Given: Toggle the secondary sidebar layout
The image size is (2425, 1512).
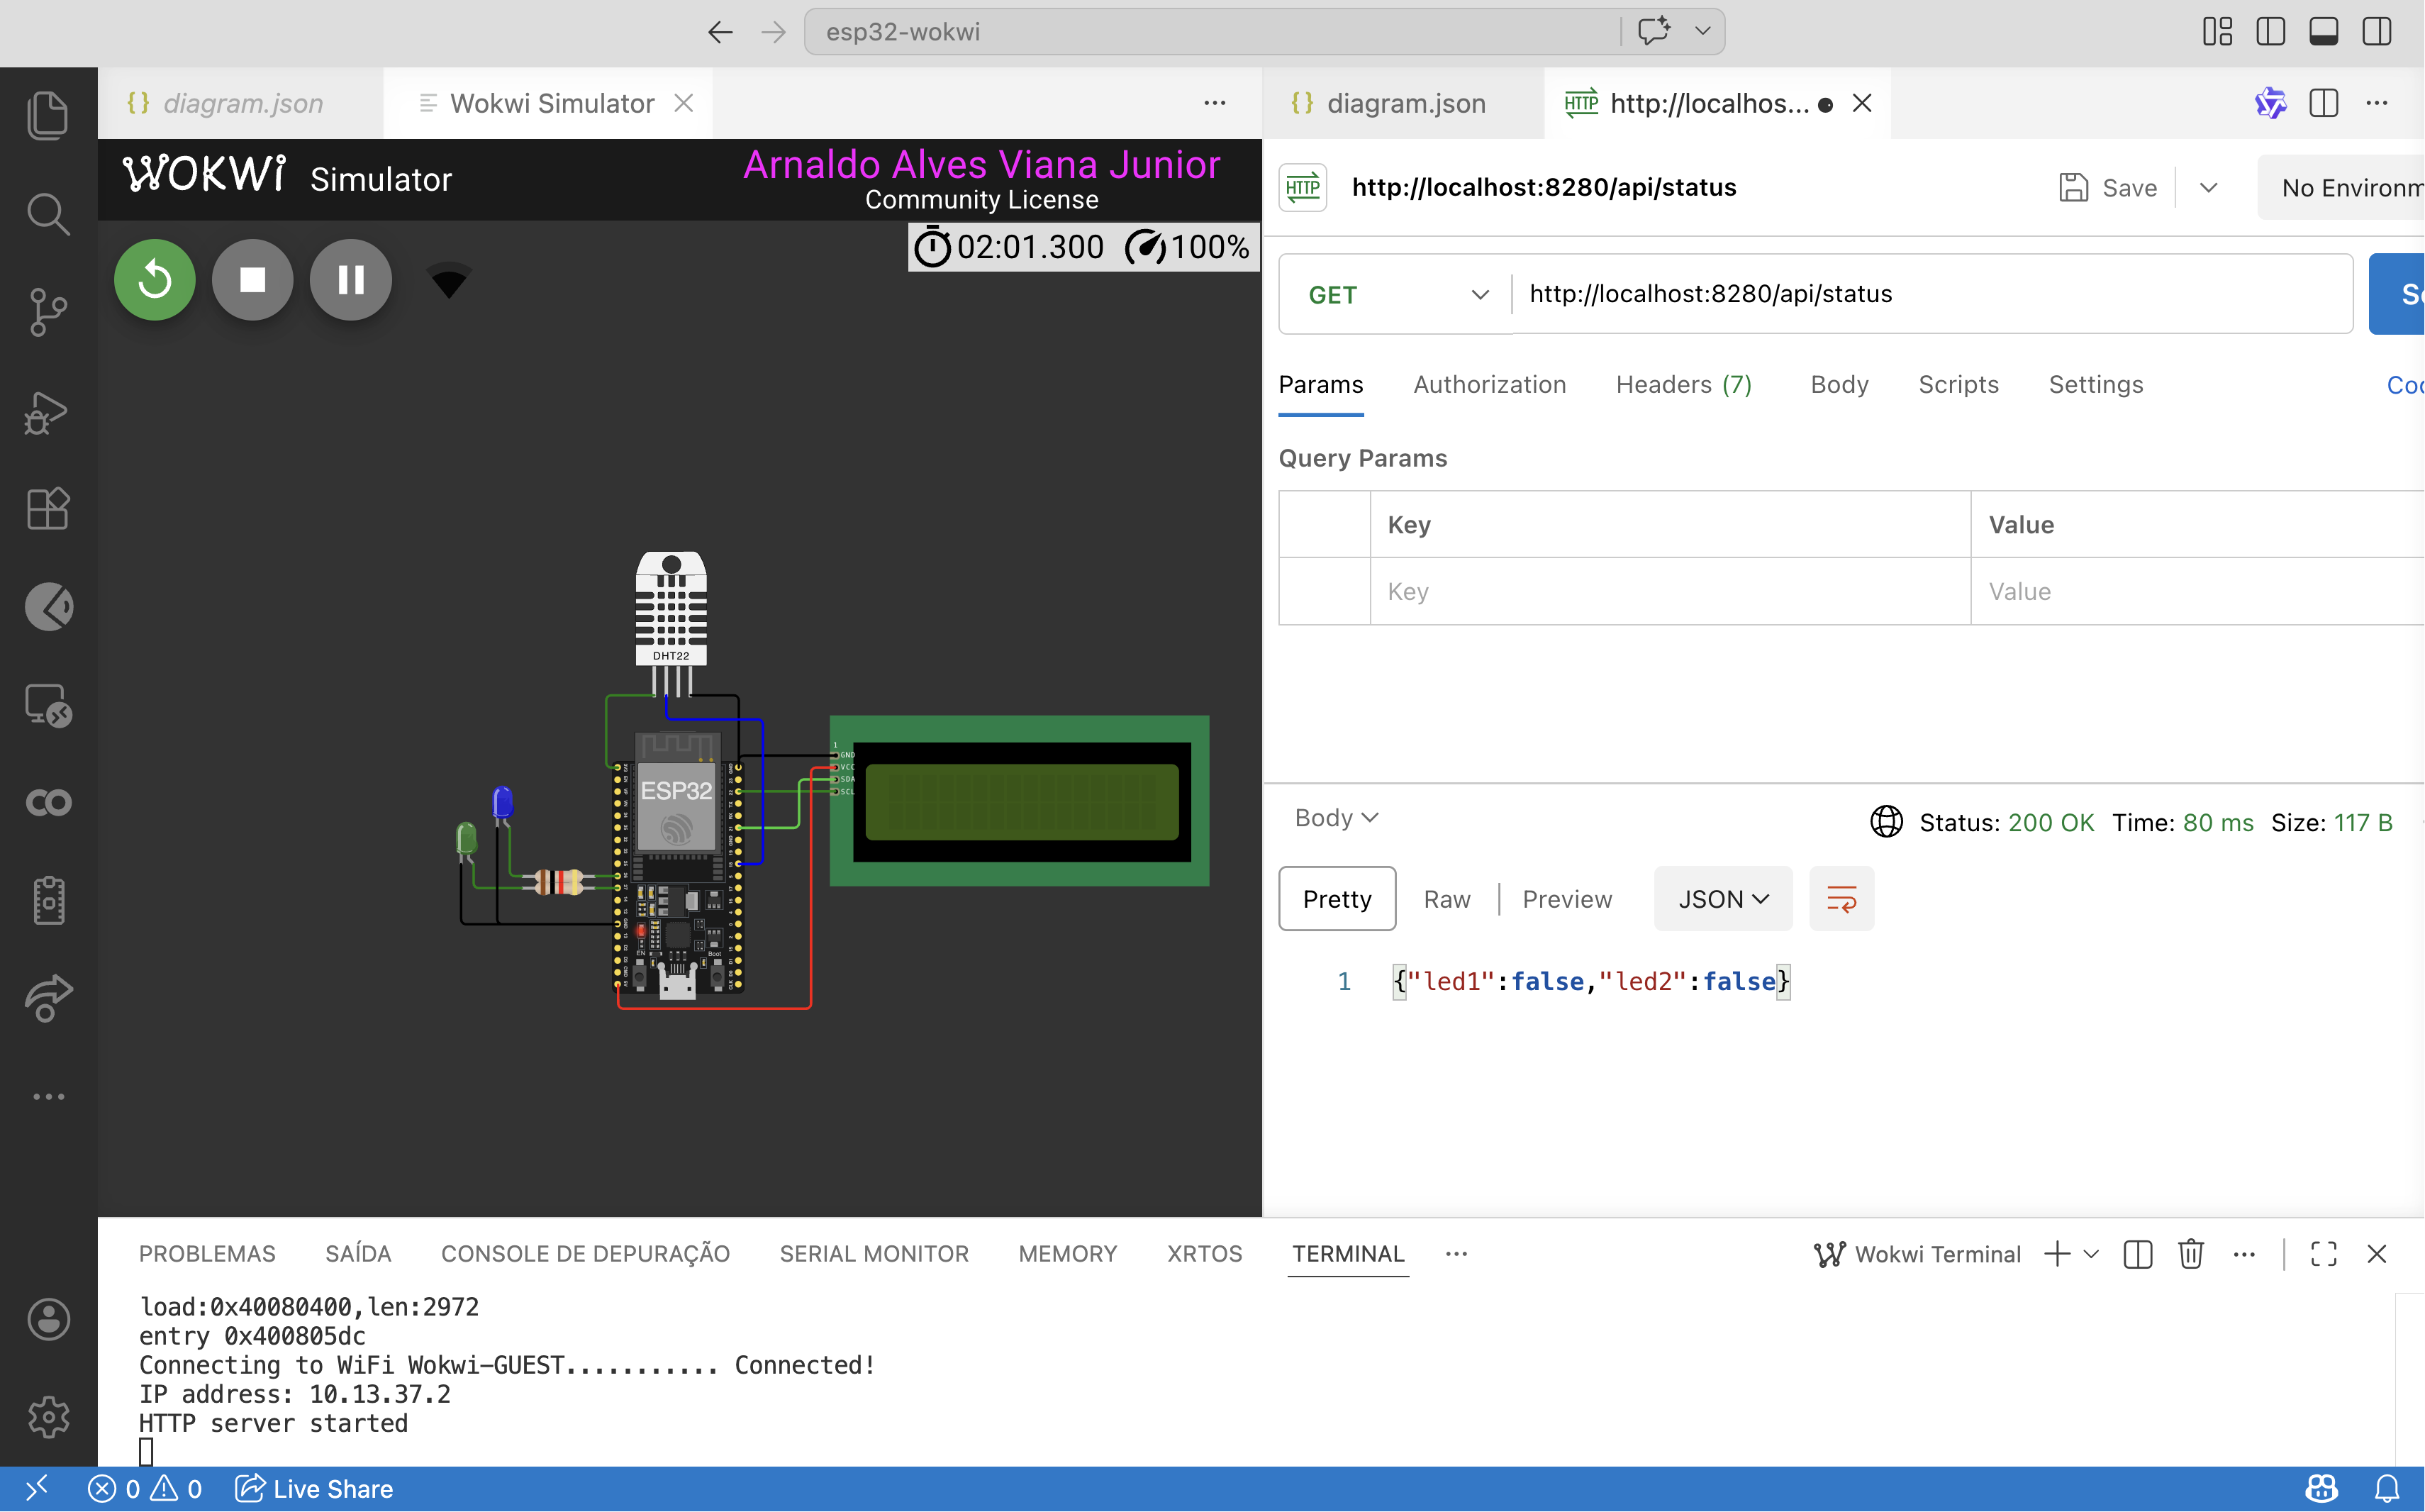Looking at the screenshot, I should point(2376,32).
